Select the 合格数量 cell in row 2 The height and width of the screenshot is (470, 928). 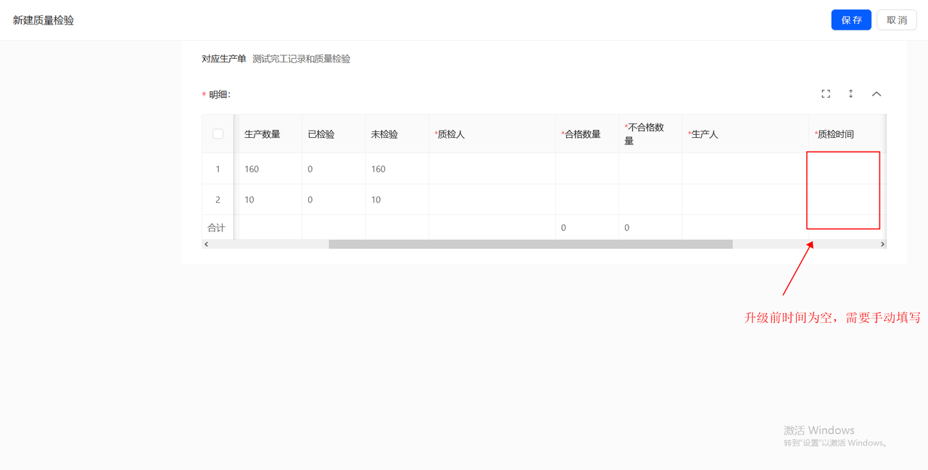[587, 199]
